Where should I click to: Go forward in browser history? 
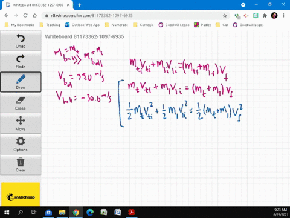coord(16,16)
